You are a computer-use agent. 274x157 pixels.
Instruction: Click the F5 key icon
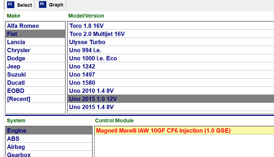(x=43, y=4)
